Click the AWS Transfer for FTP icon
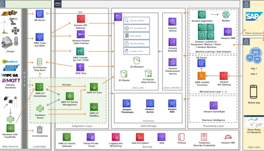Image resolution: width=264 pixels, height=151 pixels. (80, 51)
